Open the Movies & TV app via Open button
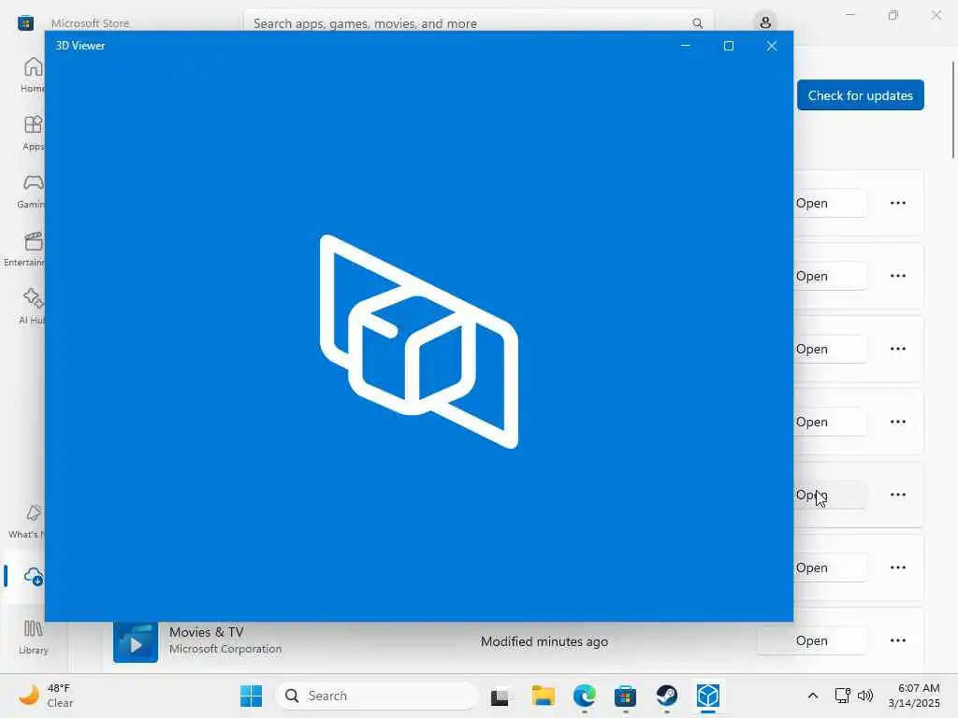The width and height of the screenshot is (958, 718). coord(811,640)
